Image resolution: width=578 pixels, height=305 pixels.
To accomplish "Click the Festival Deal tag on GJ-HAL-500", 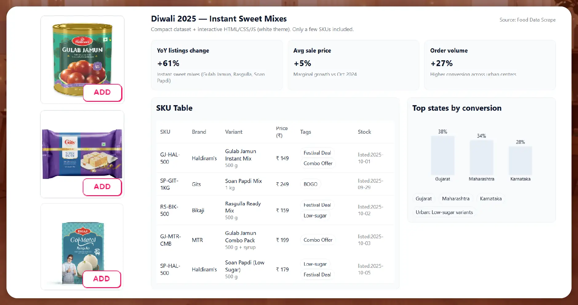I will click(317, 153).
